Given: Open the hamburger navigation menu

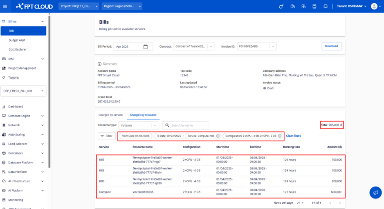Looking at the screenshot, I should coord(5,7).
